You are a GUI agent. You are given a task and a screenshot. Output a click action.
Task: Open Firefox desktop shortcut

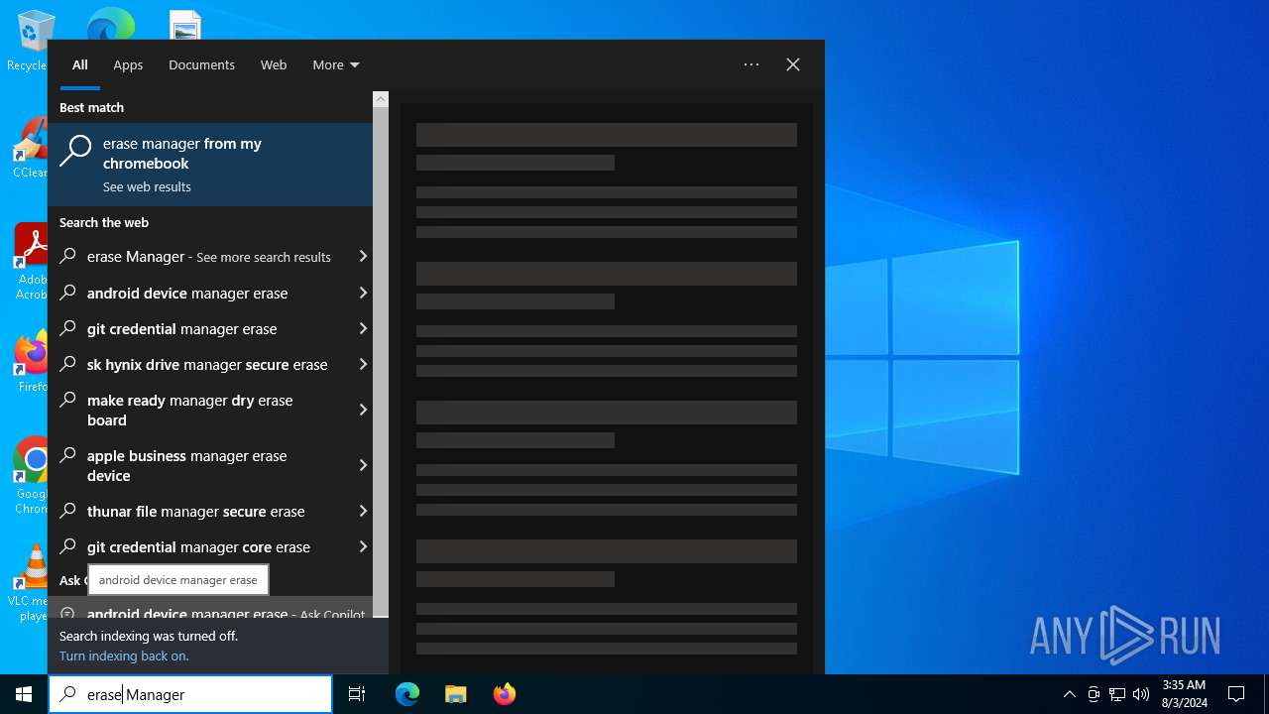tap(31, 363)
